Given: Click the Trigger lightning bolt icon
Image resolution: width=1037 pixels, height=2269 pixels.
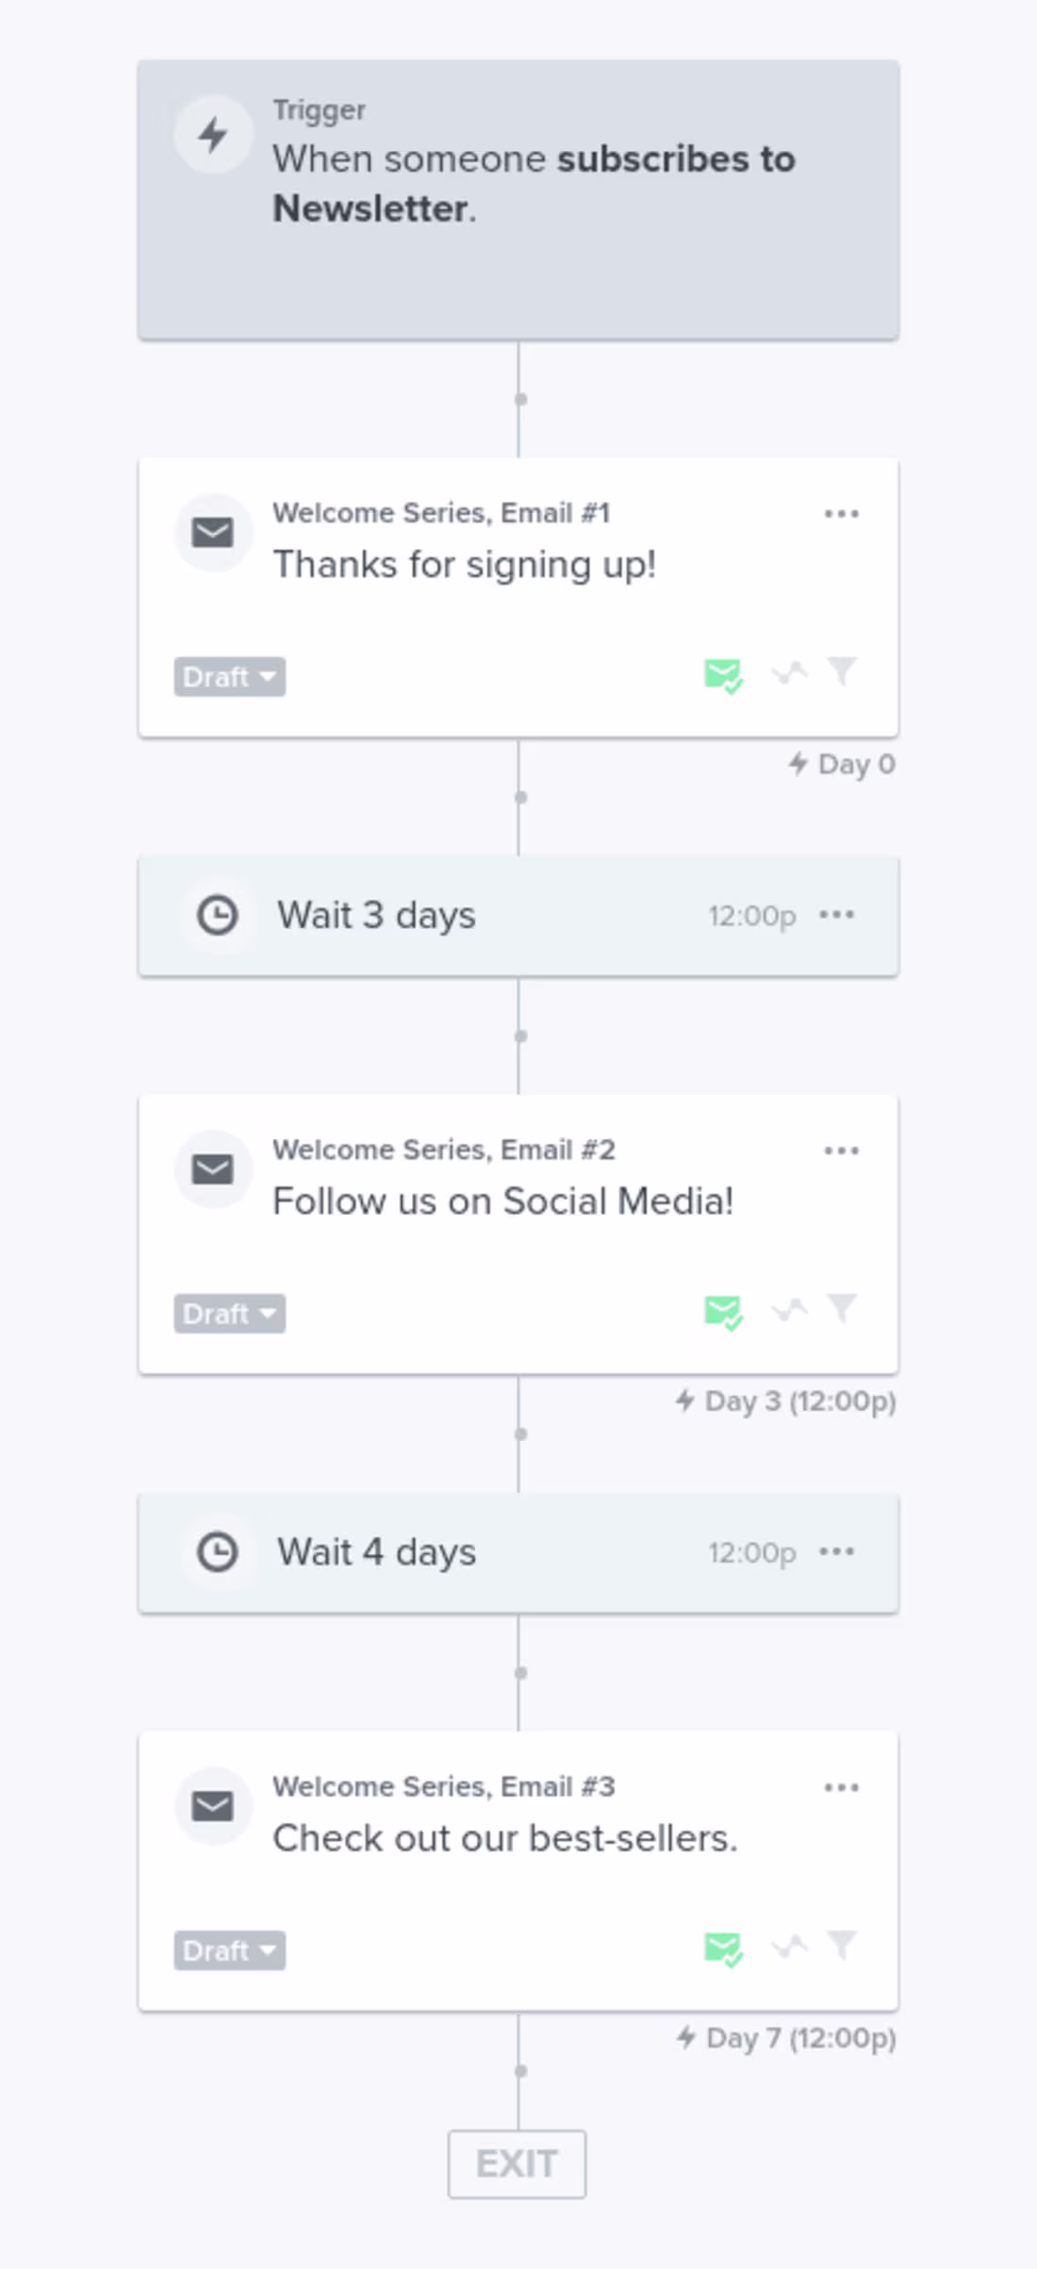Looking at the screenshot, I should (x=213, y=134).
